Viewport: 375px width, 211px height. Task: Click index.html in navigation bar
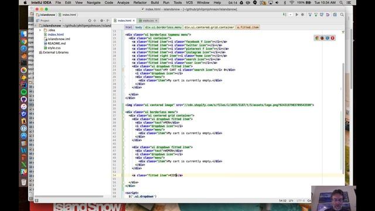pyautogui.click(x=67, y=15)
